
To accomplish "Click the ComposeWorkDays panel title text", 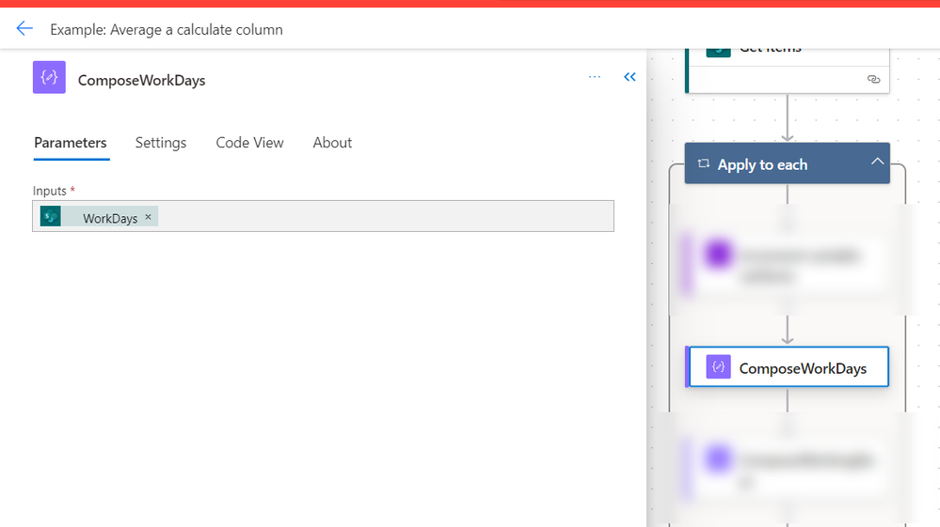I will [x=141, y=80].
